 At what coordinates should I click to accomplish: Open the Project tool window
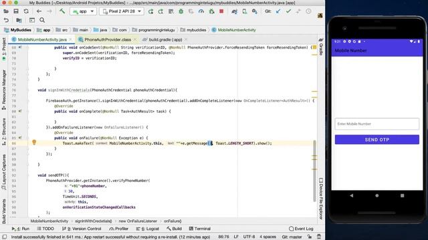pos(4,49)
